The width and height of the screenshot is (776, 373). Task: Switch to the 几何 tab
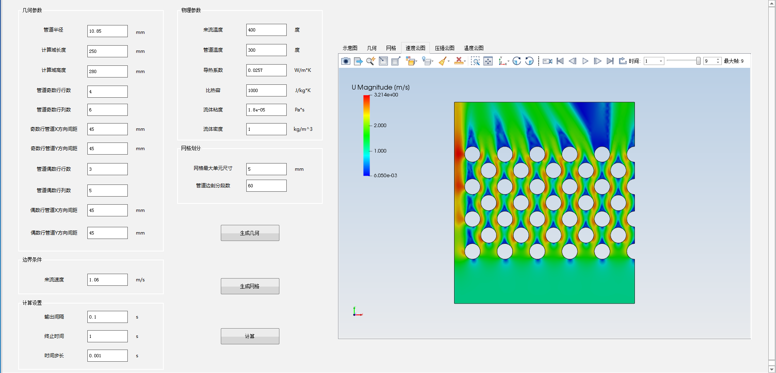pos(372,48)
